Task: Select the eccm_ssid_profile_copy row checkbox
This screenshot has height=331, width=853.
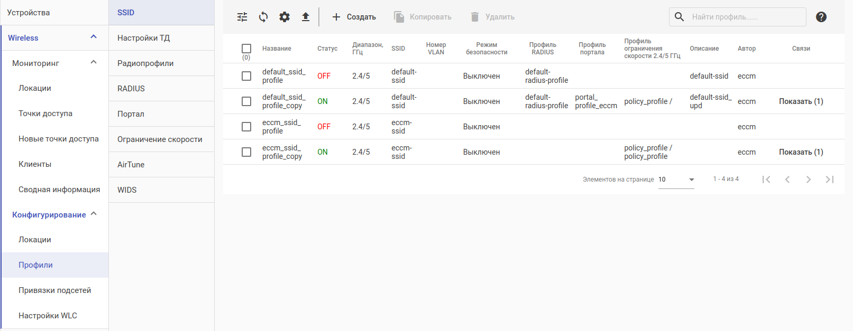Action: click(x=246, y=152)
